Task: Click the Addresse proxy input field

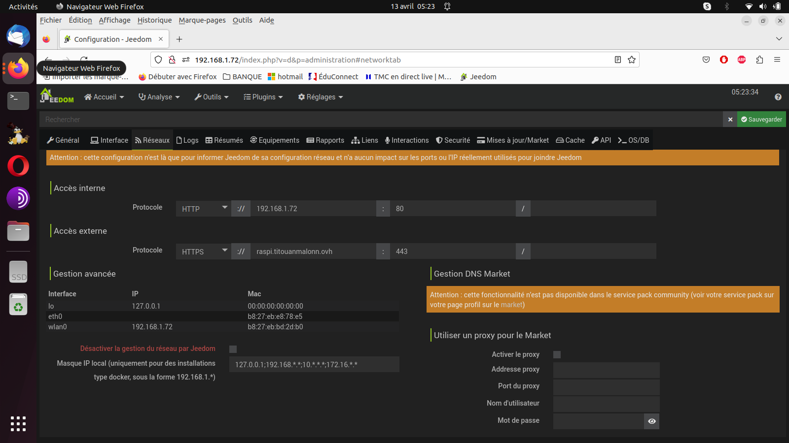Action: (x=606, y=370)
